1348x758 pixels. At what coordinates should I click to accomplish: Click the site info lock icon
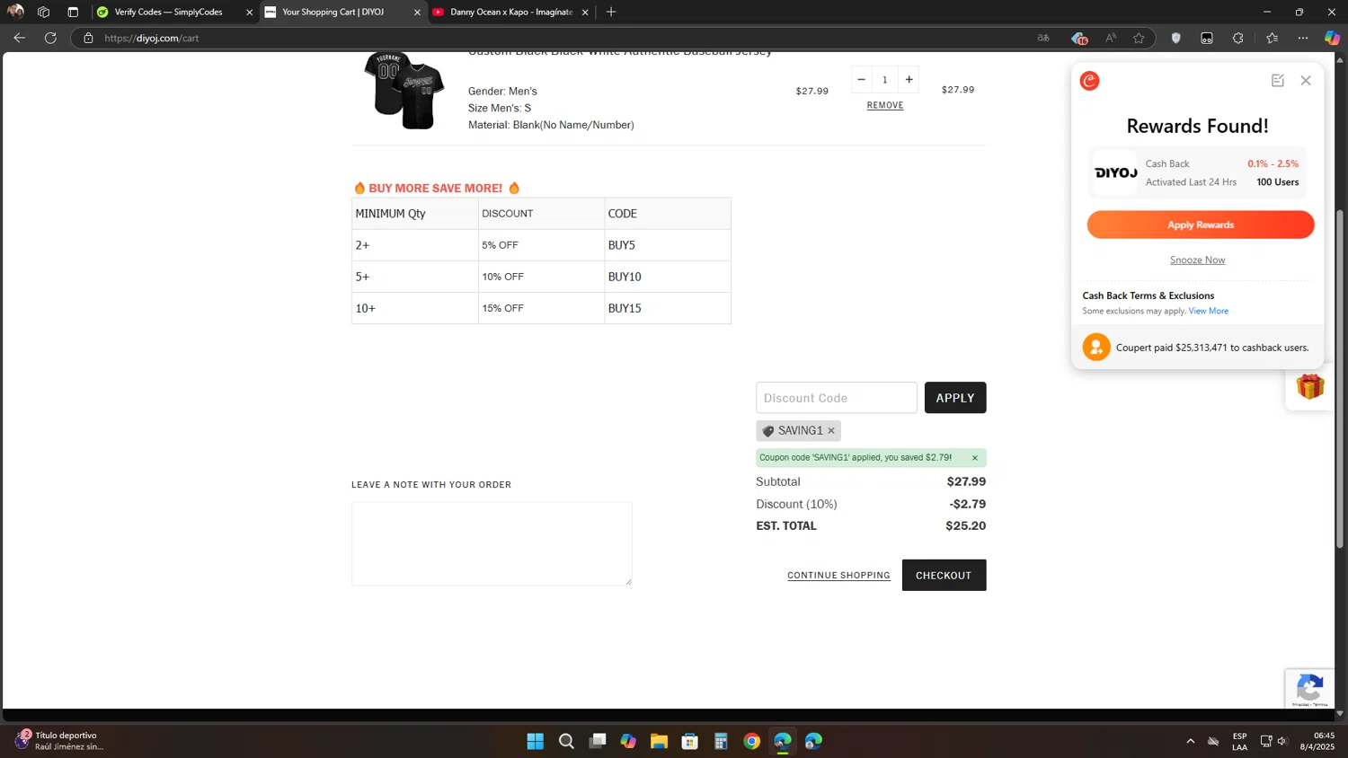click(88, 38)
